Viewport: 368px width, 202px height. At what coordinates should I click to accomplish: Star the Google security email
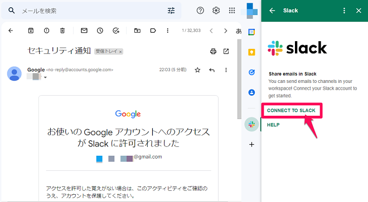pyautogui.click(x=197, y=70)
